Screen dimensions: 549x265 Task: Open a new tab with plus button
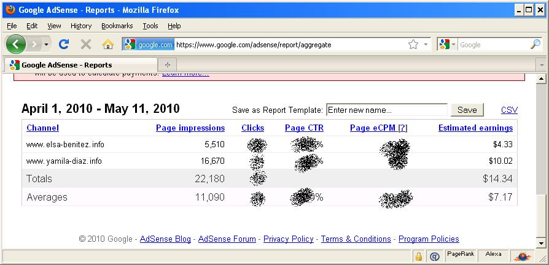[168, 65]
